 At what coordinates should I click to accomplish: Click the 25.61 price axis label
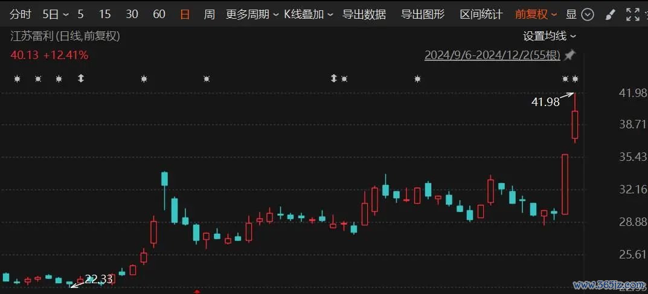[x=633, y=254]
